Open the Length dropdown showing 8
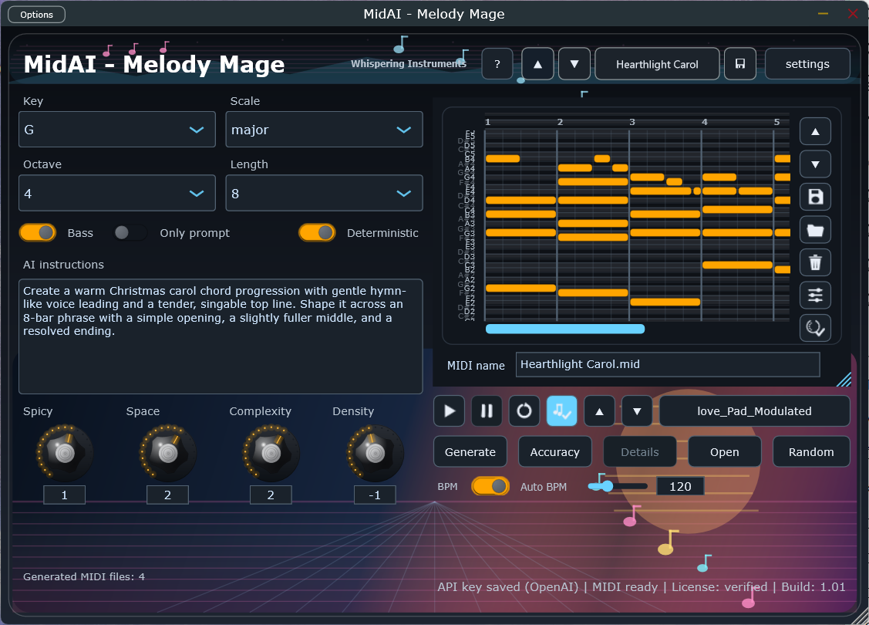 (x=324, y=193)
